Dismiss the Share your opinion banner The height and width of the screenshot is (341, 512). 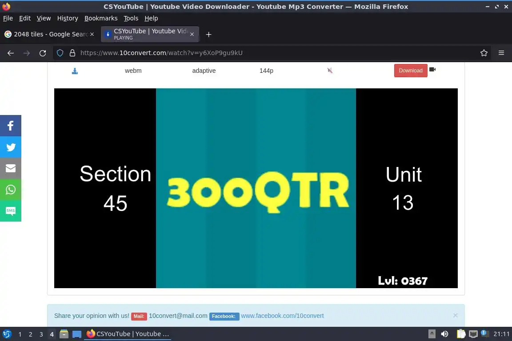coord(455,315)
